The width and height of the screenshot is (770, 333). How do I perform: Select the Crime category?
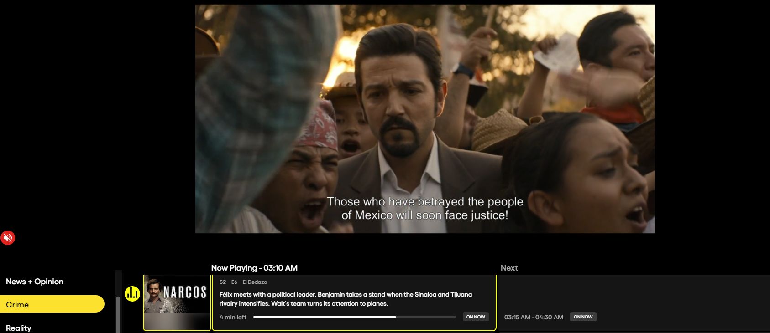point(52,304)
